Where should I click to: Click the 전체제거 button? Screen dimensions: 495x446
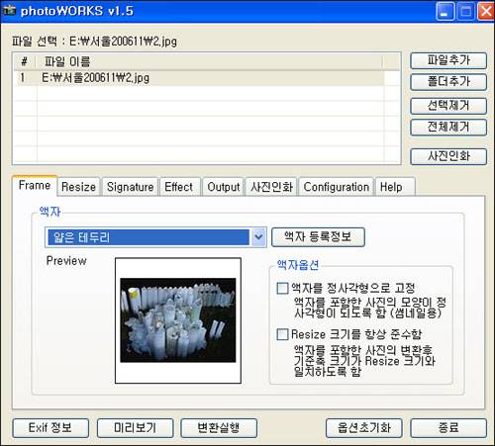(x=448, y=127)
